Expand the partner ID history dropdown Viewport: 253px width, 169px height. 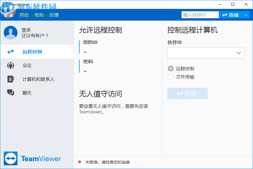pos(239,53)
